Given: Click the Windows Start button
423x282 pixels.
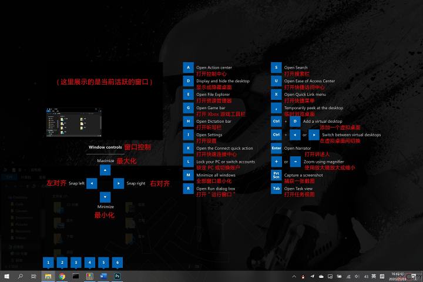Looking at the screenshot, I should click(6, 276).
